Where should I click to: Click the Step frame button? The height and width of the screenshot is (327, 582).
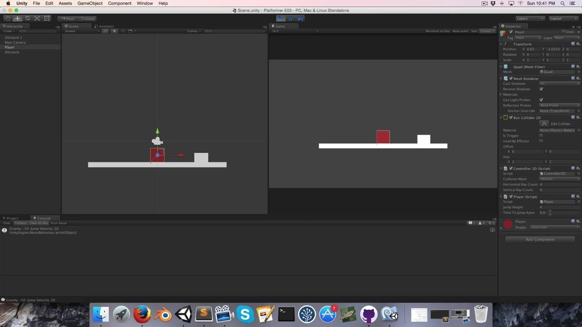[x=300, y=19]
